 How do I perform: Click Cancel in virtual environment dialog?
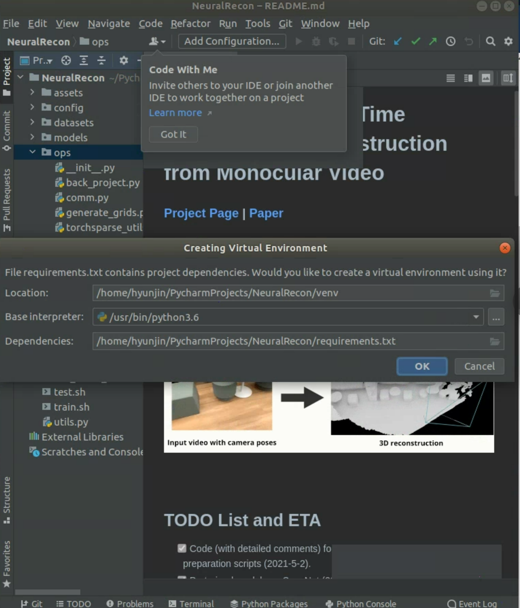click(479, 366)
